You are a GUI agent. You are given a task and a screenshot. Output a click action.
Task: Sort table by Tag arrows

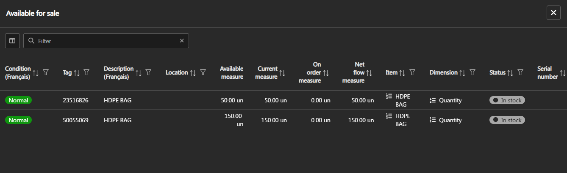point(77,73)
